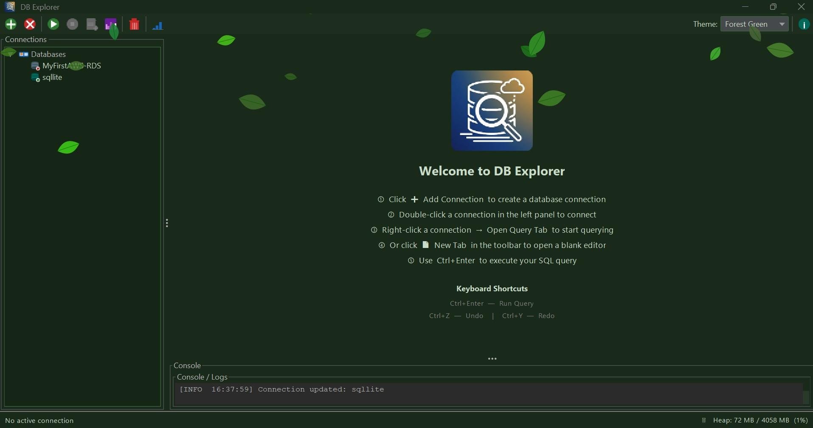
Task: Click the blue bar chart icon
Action: [x=158, y=25]
